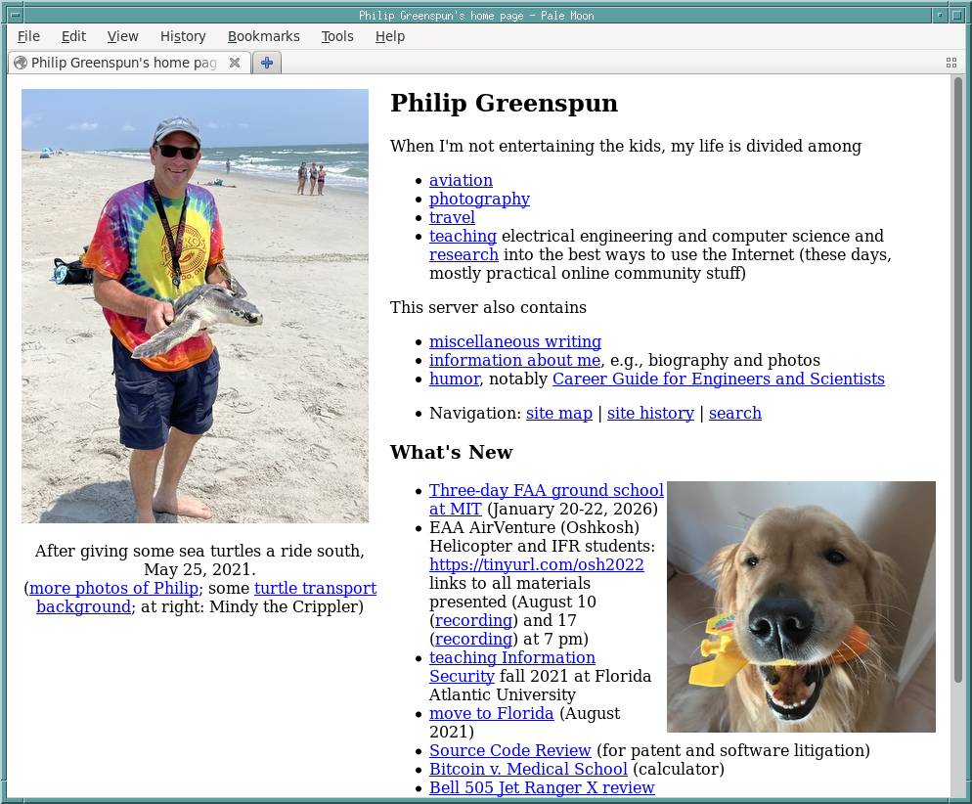Open the window menu icon in title bar

coord(15,15)
